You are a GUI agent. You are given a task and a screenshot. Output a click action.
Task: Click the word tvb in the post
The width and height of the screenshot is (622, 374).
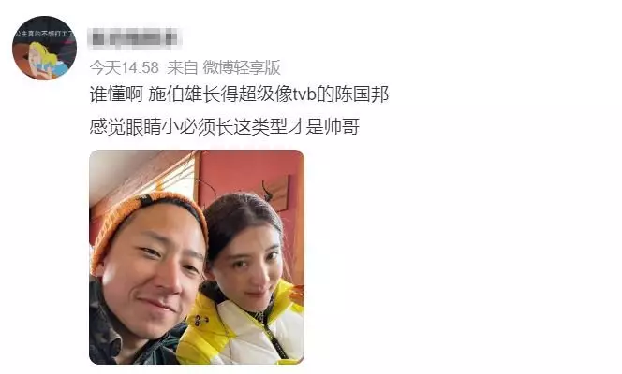click(305, 95)
